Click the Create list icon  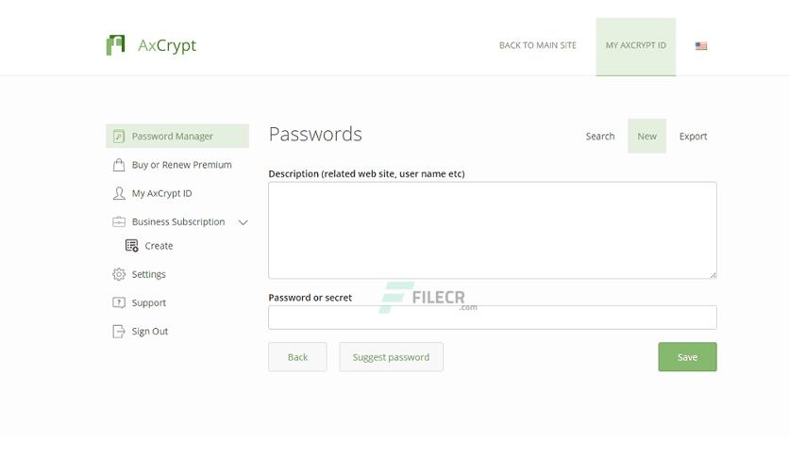coord(132,246)
